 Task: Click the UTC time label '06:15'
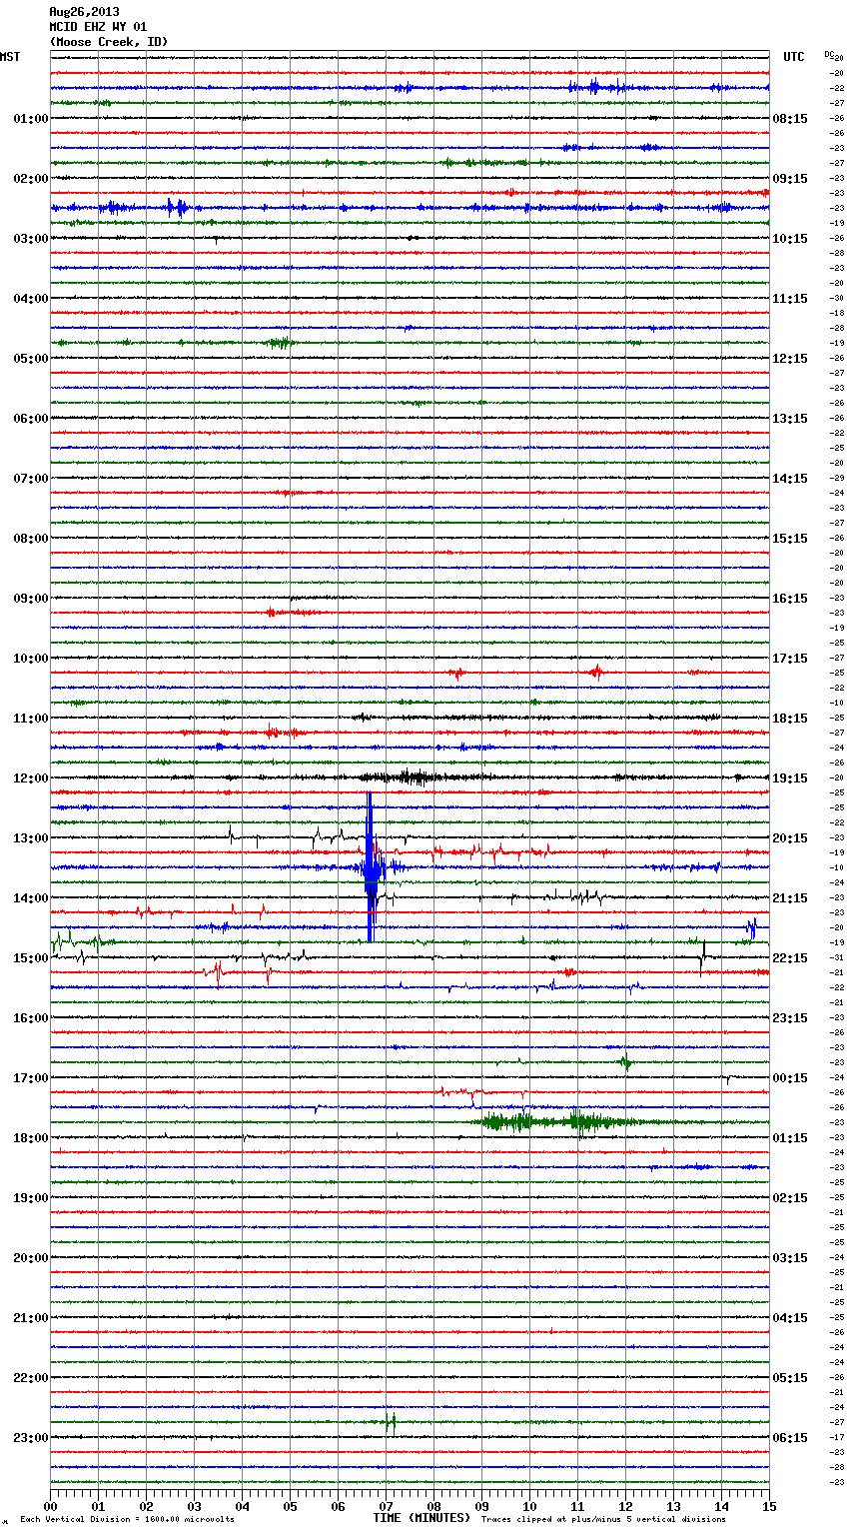coord(790,1437)
